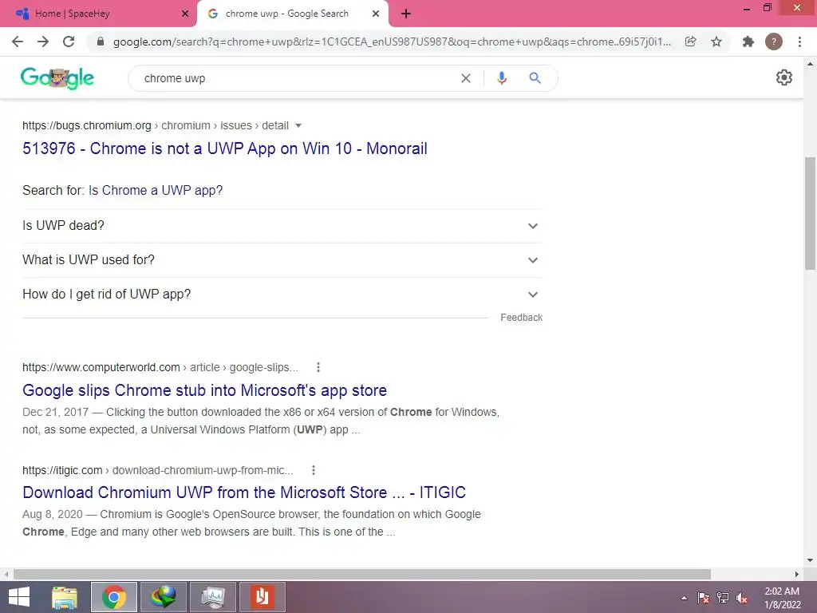Go back to the previous page
817x613 pixels.
click(18, 42)
